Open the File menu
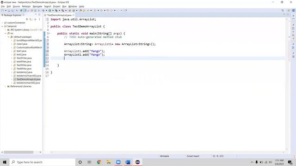This screenshot has height=166, width=296. 3,6
